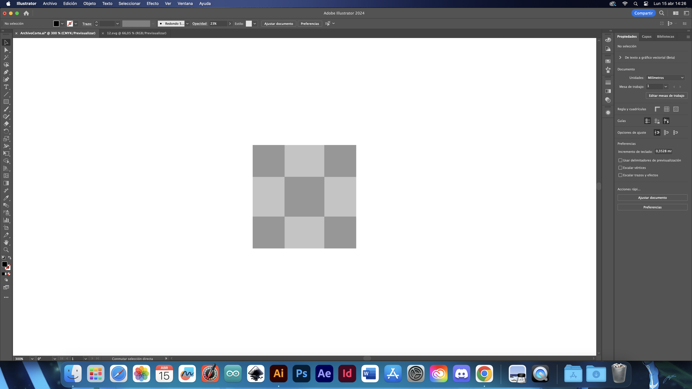Switch to the Bibliotecas tab

(x=665, y=37)
